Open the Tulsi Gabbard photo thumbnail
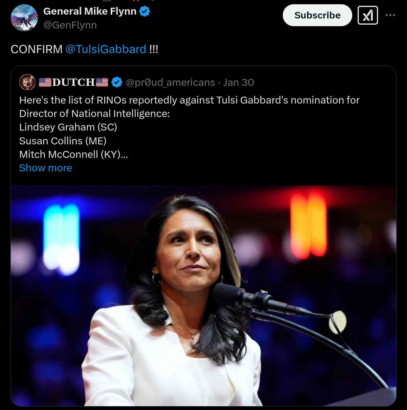 coord(203,296)
